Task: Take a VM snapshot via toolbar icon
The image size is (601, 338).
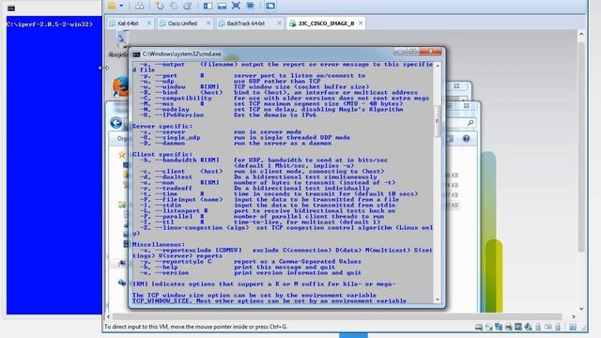Action: (x=160, y=6)
